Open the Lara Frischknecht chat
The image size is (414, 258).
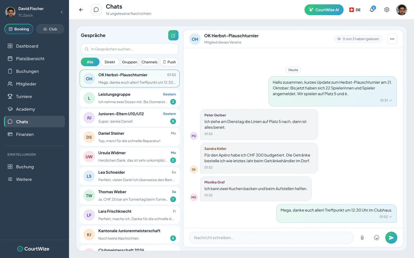130,215
